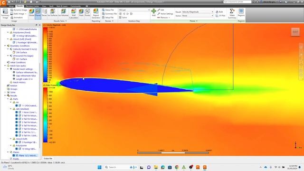The image size is (304, 171).
Task: Collapse the Results tree node
Action: tap(5, 95)
